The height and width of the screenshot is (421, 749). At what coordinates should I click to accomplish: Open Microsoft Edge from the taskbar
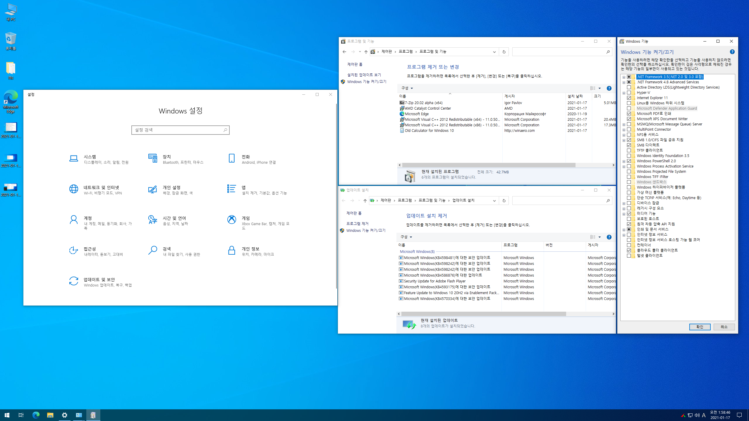point(36,415)
